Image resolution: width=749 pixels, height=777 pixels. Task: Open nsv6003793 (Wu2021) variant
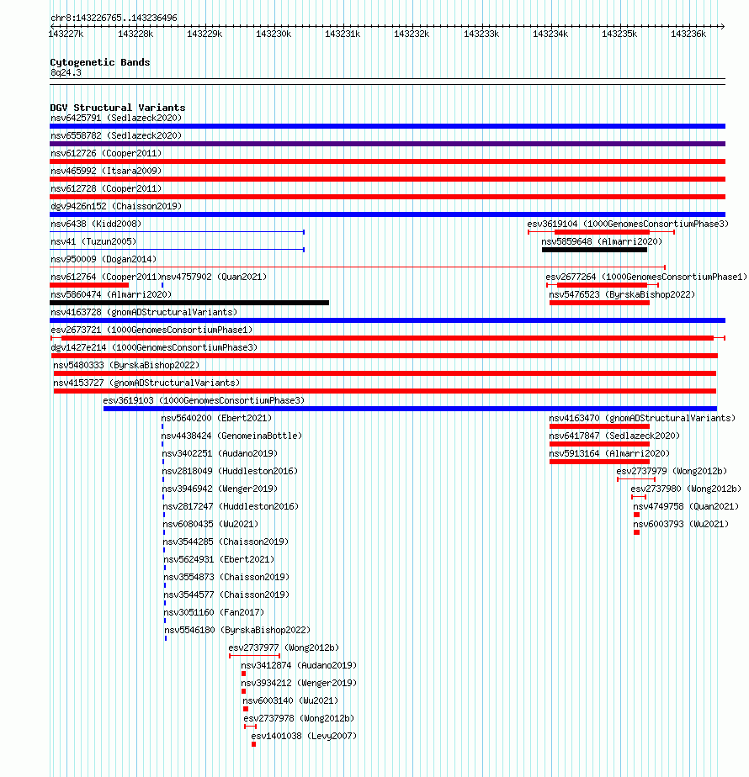[x=681, y=524]
